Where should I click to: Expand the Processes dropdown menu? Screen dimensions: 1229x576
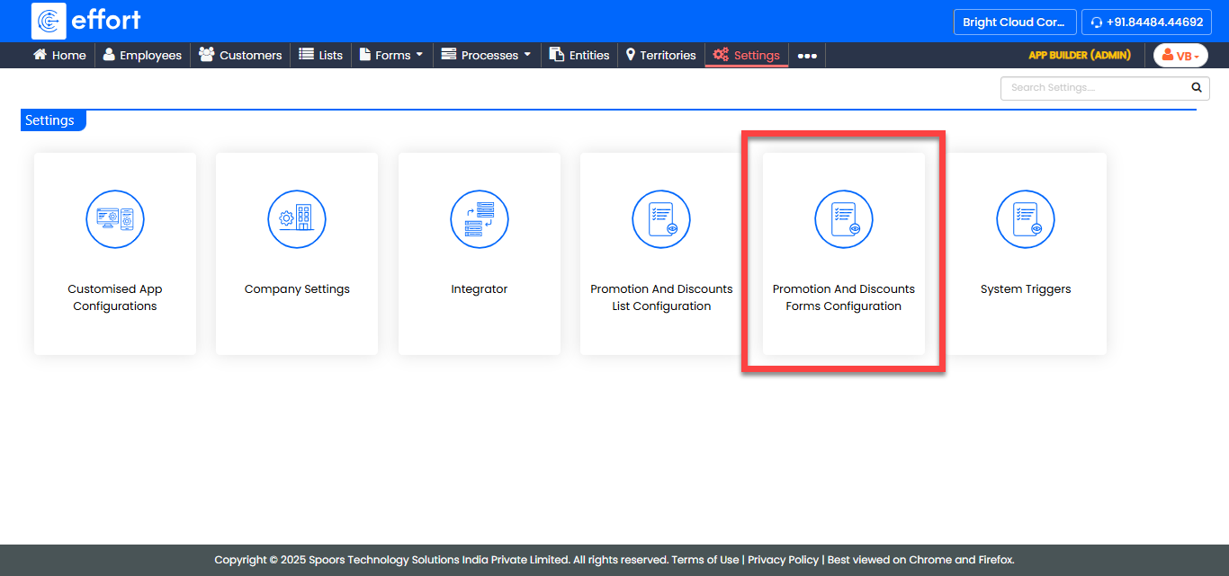486,55
